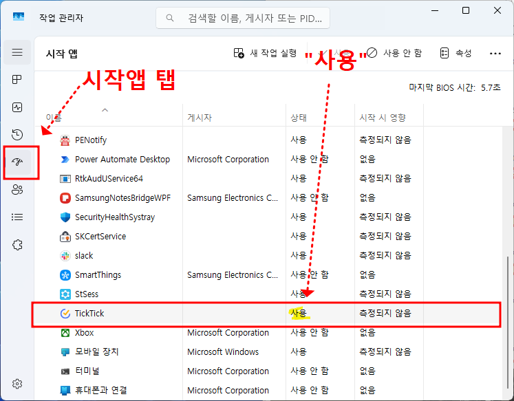Image resolution: width=514 pixels, height=401 pixels.
Task: Click the search input field
Action: coord(243,18)
